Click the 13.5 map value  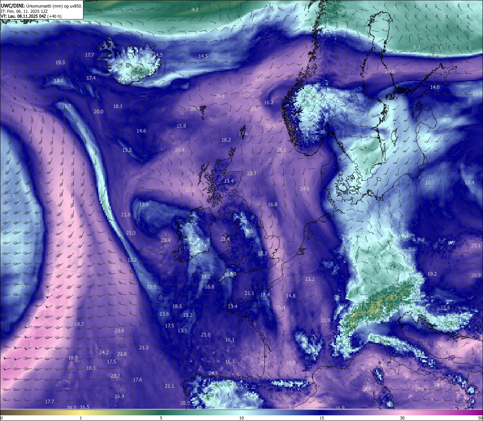182,330
